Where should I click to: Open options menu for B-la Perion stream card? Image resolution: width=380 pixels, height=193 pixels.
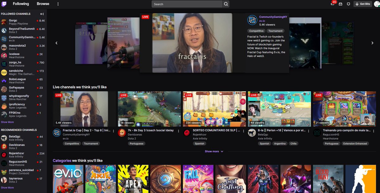(x=309, y=131)
